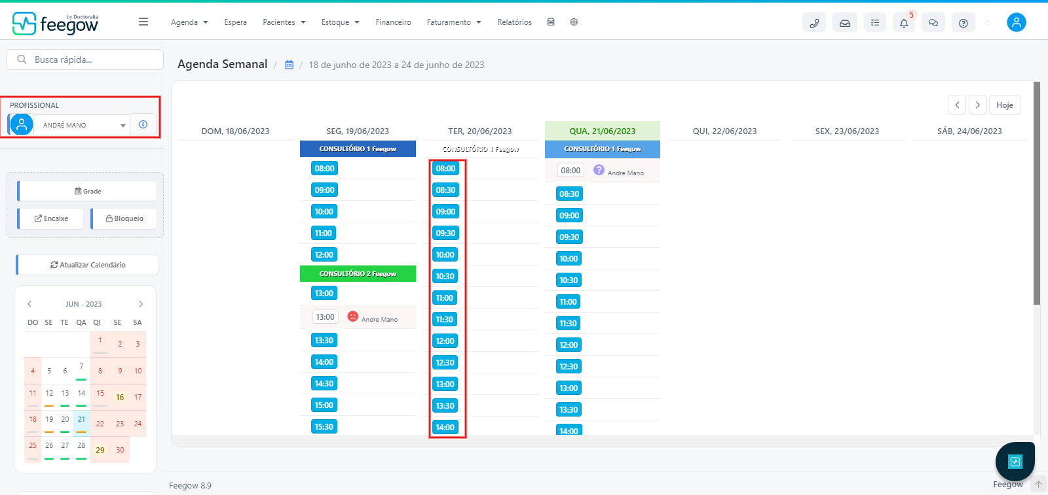Image resolution: width=1048 pixels, height=495 pixels.
Task: Click professional info icon
Action: [143, 124]
